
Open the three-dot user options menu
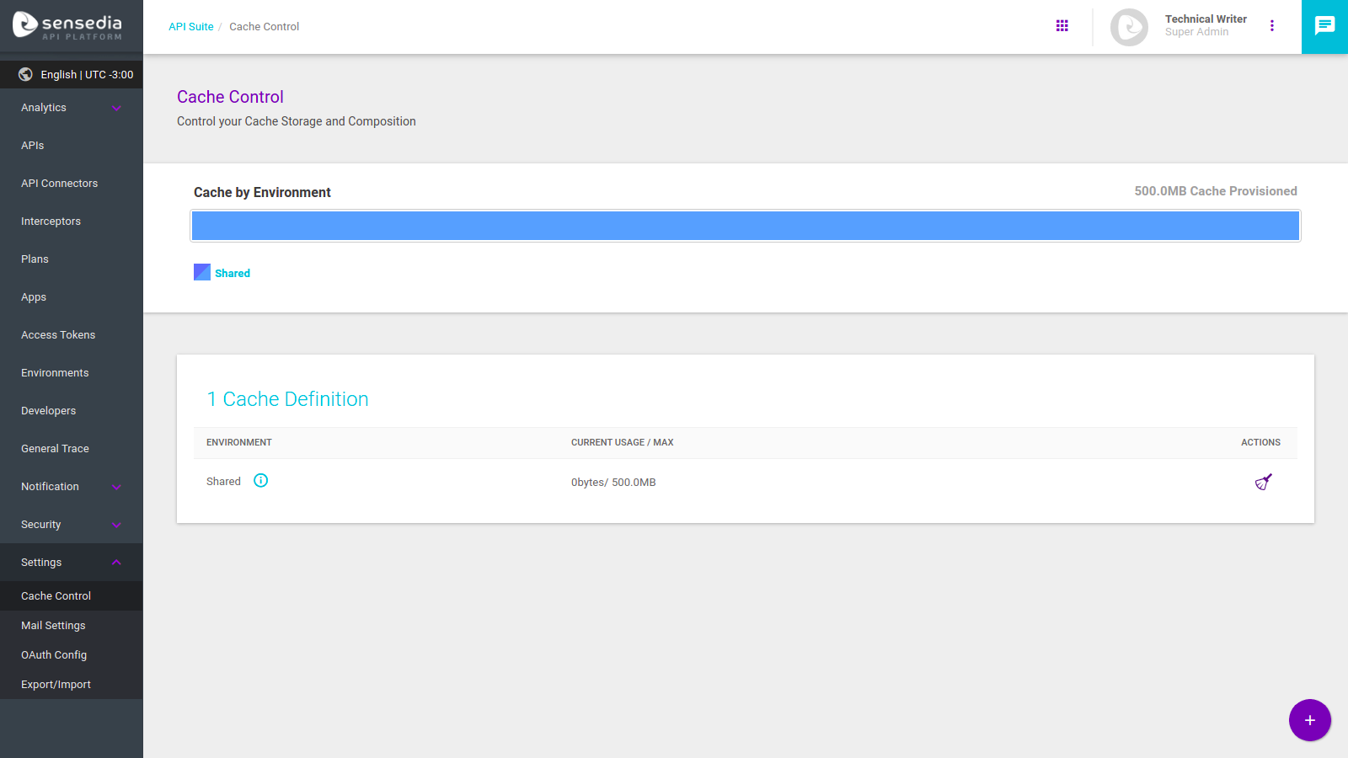coord(1272,26)
